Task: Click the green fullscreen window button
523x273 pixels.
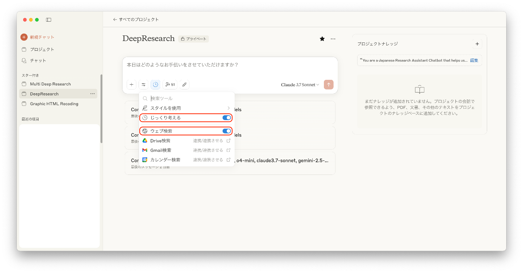Action: pyautogui.click(x=37, y=20)
